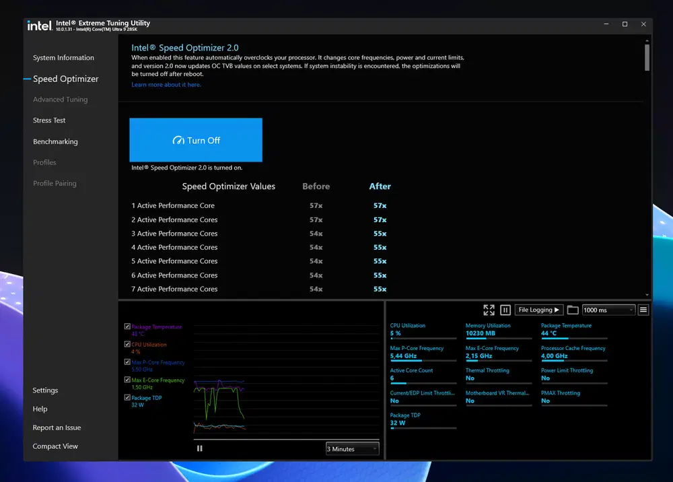Image resolution: width=673 pixels, height=482 pixels.
Task: Click the Memory Utilization 10230 MB tile
Action: tap(498, 330)
